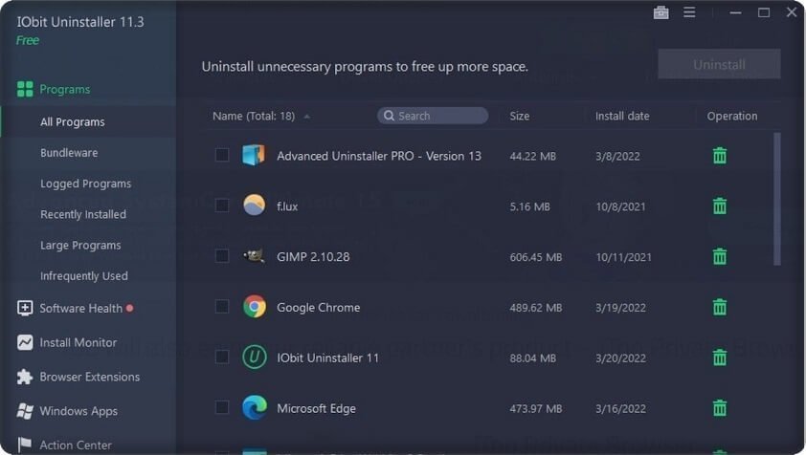Screen dimensions: 806x455
Task: Click the GIMP app icon
Action: click(254, 256)
